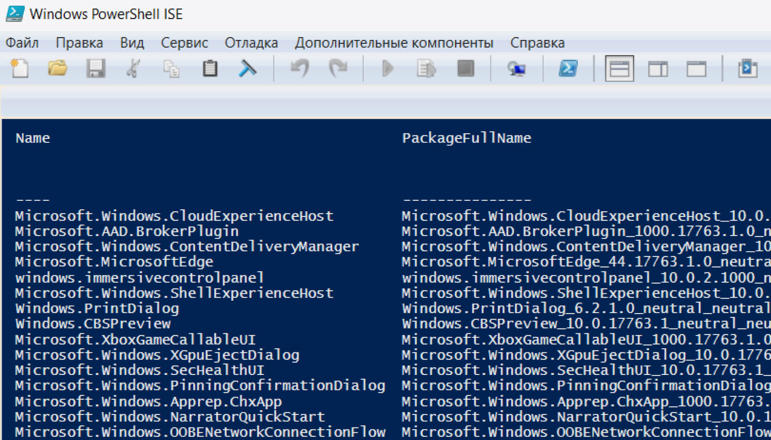Toggle Show Script Pane Top layout
The height and width of the screenshot is (440, 771).
point(619,69)
